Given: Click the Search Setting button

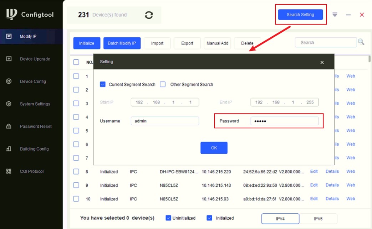Looking at the screenshot, I should pos(300,15).
